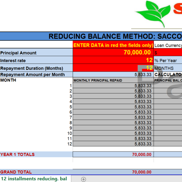Click the 'ENTER DATA in red the fields only)' cell

pos(113,45)
